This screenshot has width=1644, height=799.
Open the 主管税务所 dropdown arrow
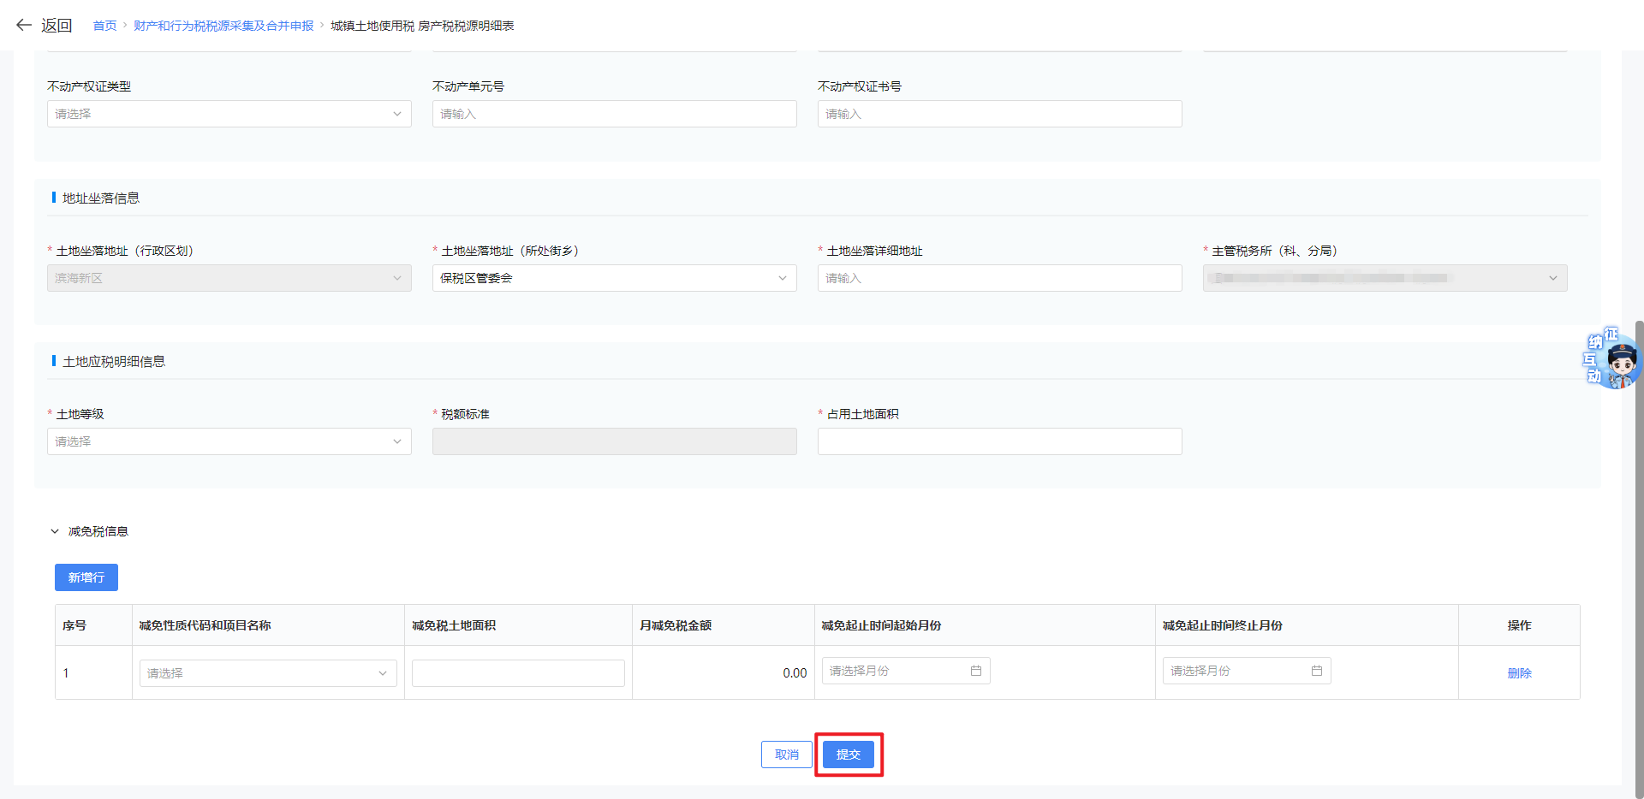[x=1552, y=278]
